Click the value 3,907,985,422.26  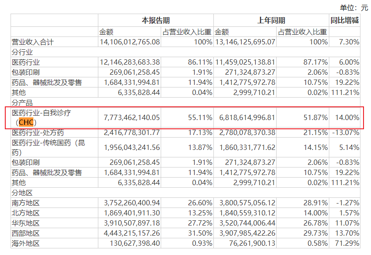[247, 233]
